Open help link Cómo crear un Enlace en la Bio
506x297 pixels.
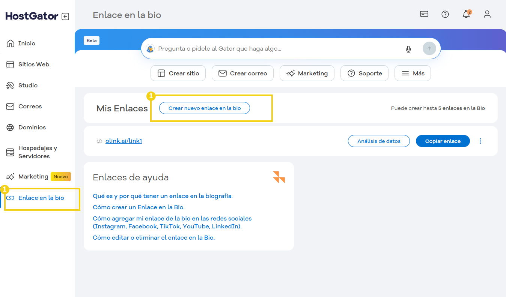[139, 207]
